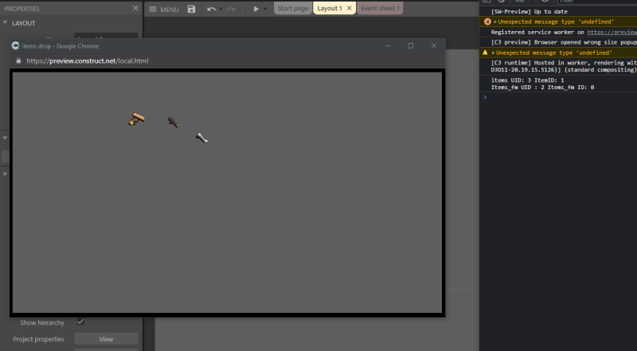This screenshot has height=351, width=637.
Task: Open the service worker https://preview link
Action: [x=612, y=32]
